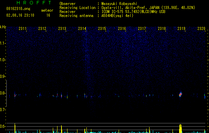
Task: Select the ICOM IC-575 receiver text
Action: pos(134,12)
